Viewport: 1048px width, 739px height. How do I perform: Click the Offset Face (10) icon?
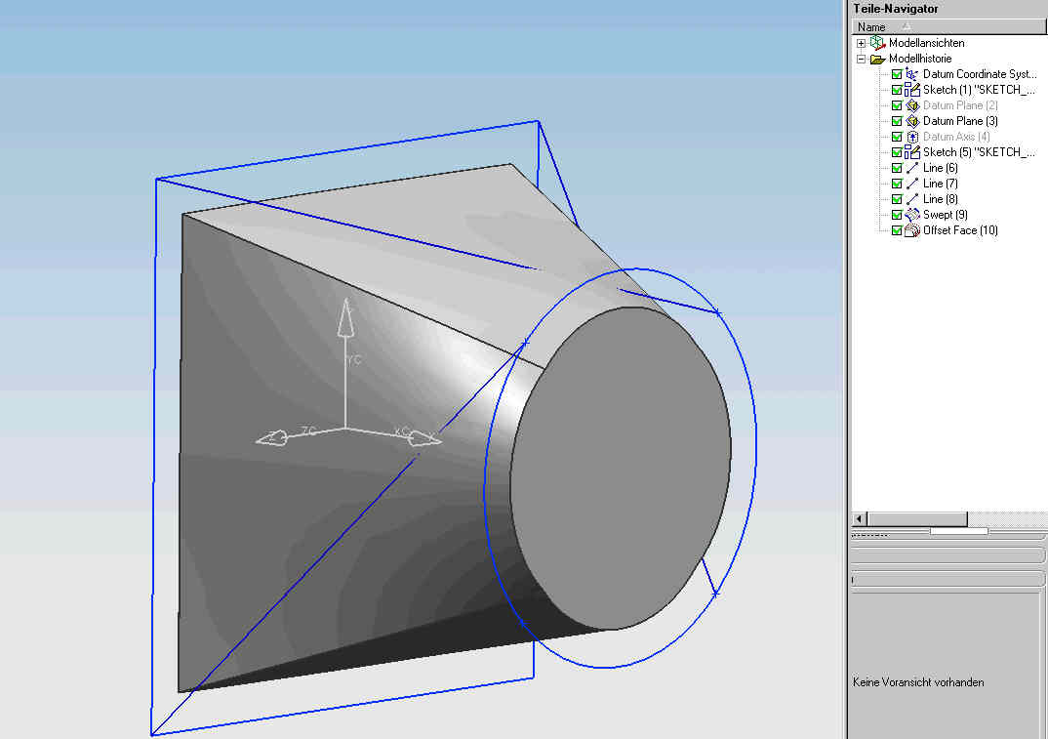point(910,229)
